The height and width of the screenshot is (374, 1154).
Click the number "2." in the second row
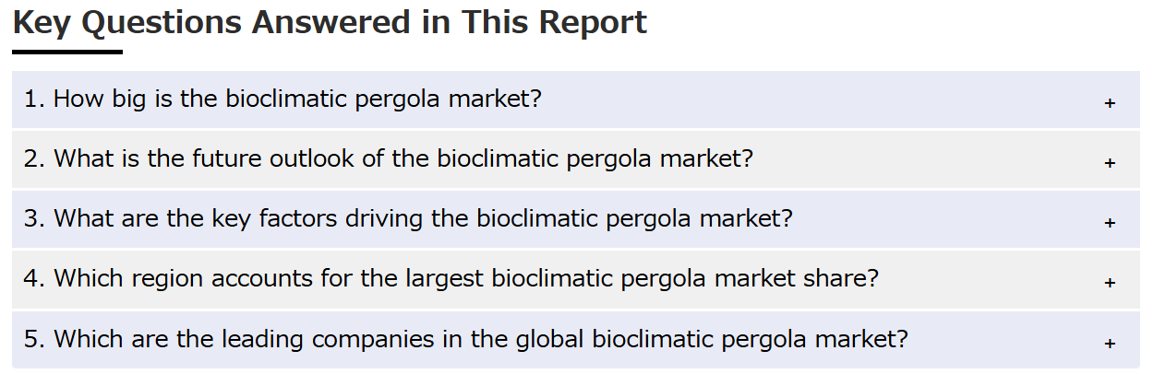point(35,158)
